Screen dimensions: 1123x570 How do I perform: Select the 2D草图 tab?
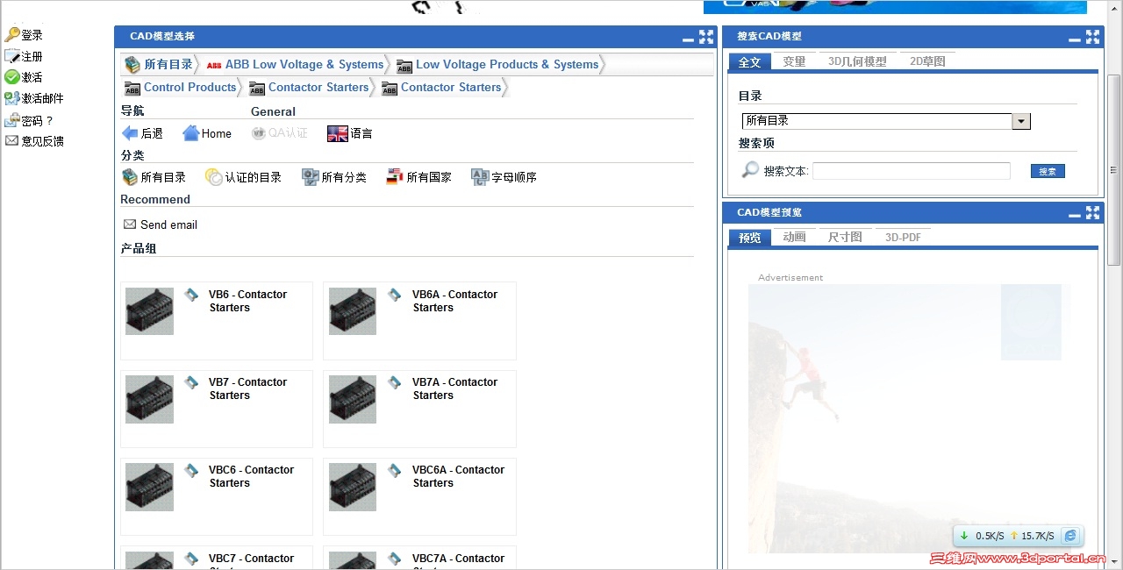coord(927,61)
